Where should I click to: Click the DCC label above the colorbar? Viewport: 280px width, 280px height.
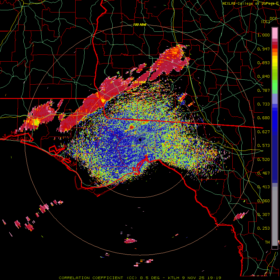point(273,19)
